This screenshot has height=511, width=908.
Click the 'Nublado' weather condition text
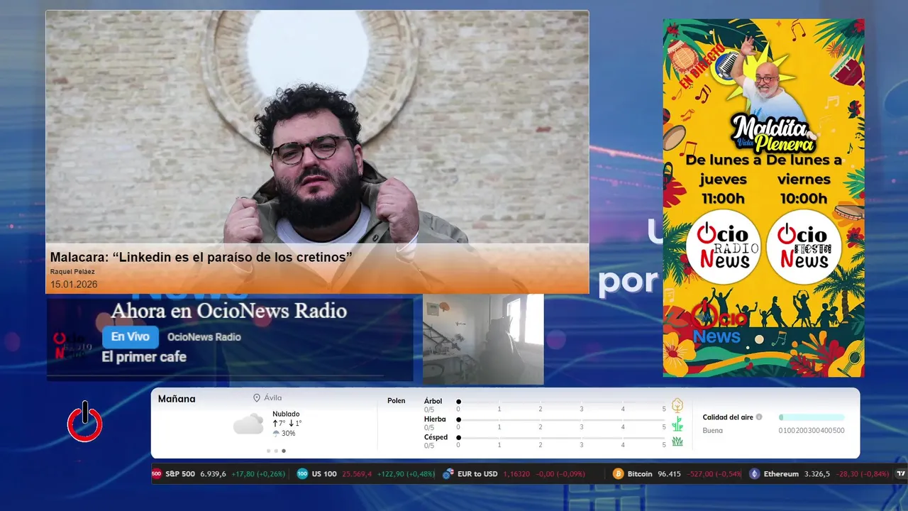(286, 414)
